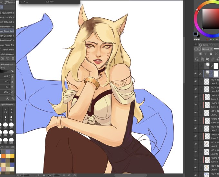This screenshot has height=177, width=219.
Task: Adjust the opacity stepper at 100
Action: click(x=9, y=81)
